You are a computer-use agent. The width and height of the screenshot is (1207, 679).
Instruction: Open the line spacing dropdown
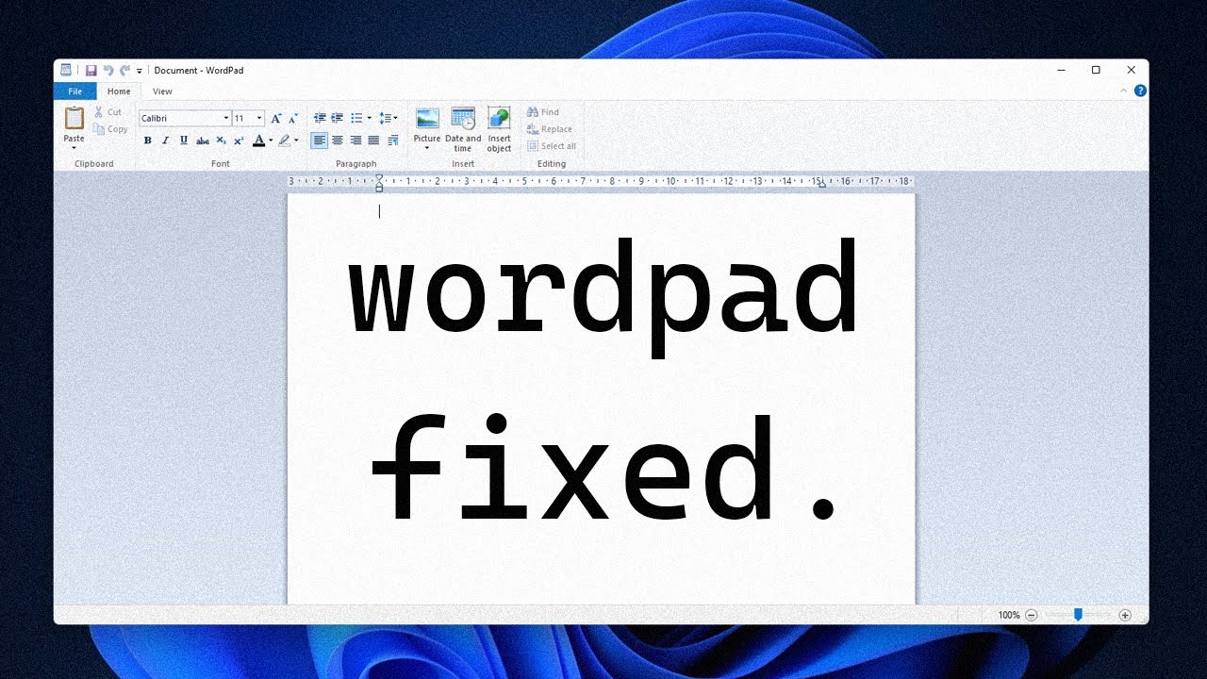click(x=388, y=118)
